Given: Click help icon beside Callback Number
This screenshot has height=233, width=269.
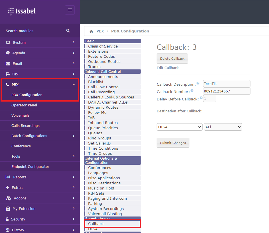Looking at the screenshot, I should [192, 91].
